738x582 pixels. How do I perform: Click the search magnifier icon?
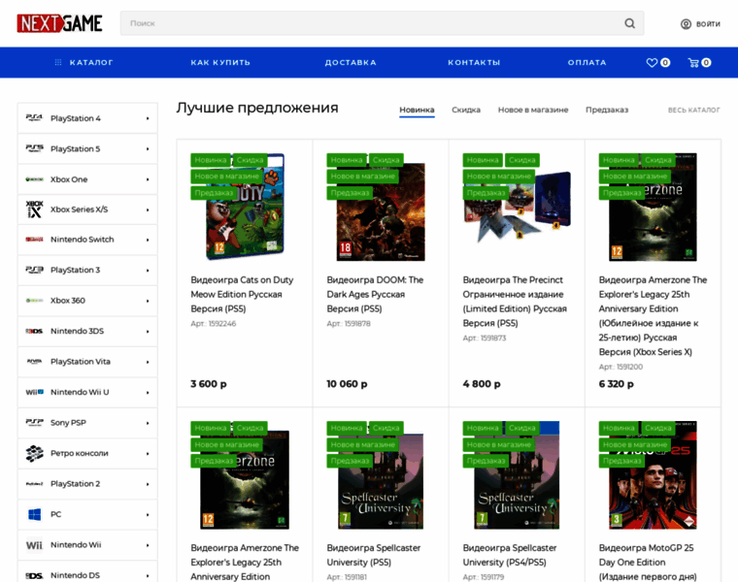coord(629,23)
